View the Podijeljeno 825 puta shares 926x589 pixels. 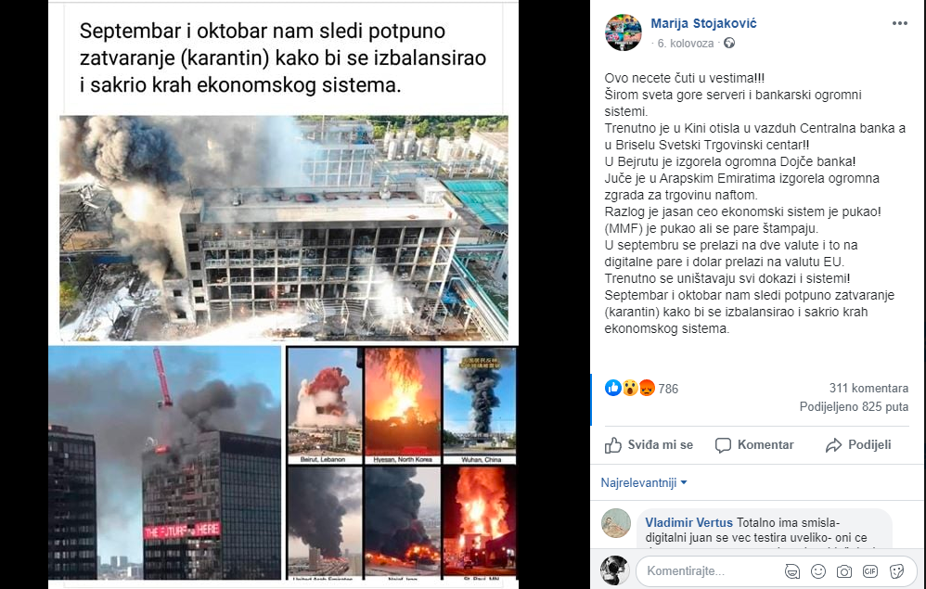point(854,406)
